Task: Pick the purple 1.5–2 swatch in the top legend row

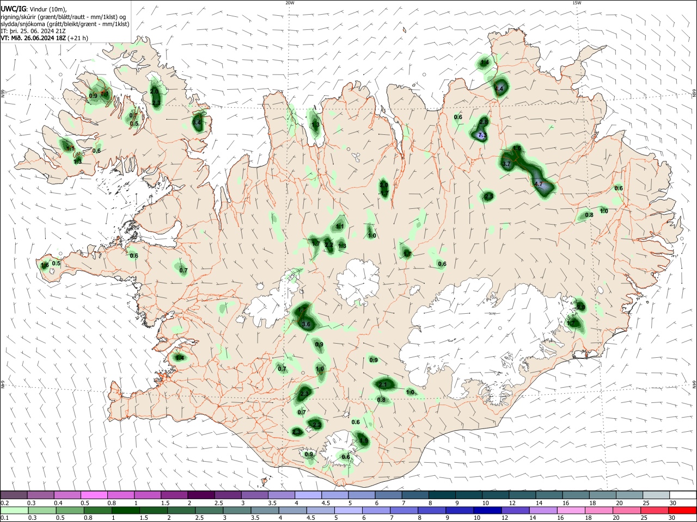Action: pyautogui.click(x=174, y=495)
